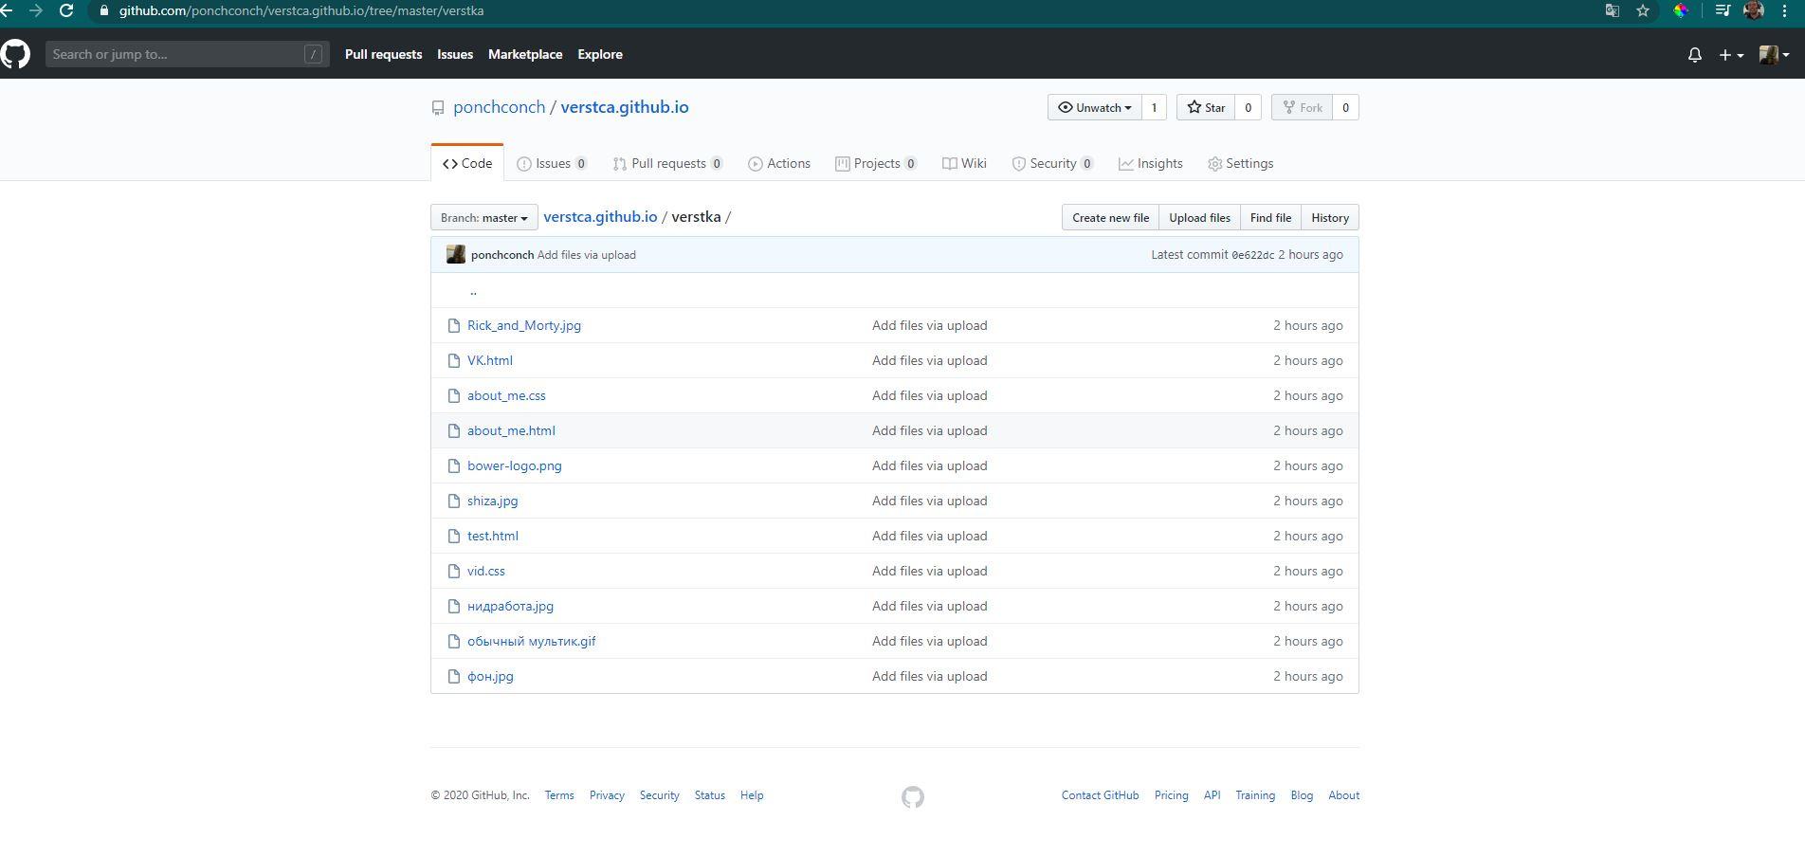Open Marketplace in top navigation

click(525, 54)
